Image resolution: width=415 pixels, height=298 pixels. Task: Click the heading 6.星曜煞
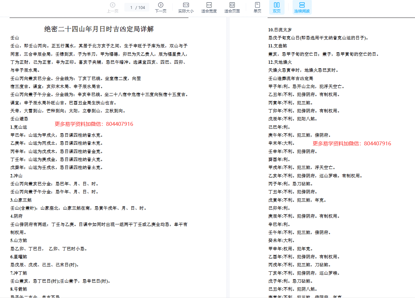click(19, 257)
